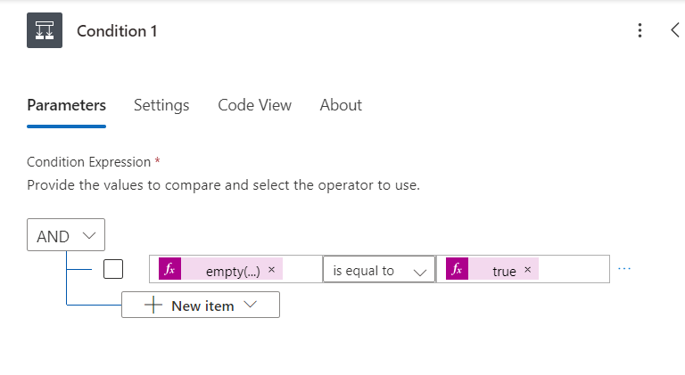Image resolution: width=685 pixels, height=375 pixels.
Task: Click the plus icon on New item
Action: (x=153, y=305)
